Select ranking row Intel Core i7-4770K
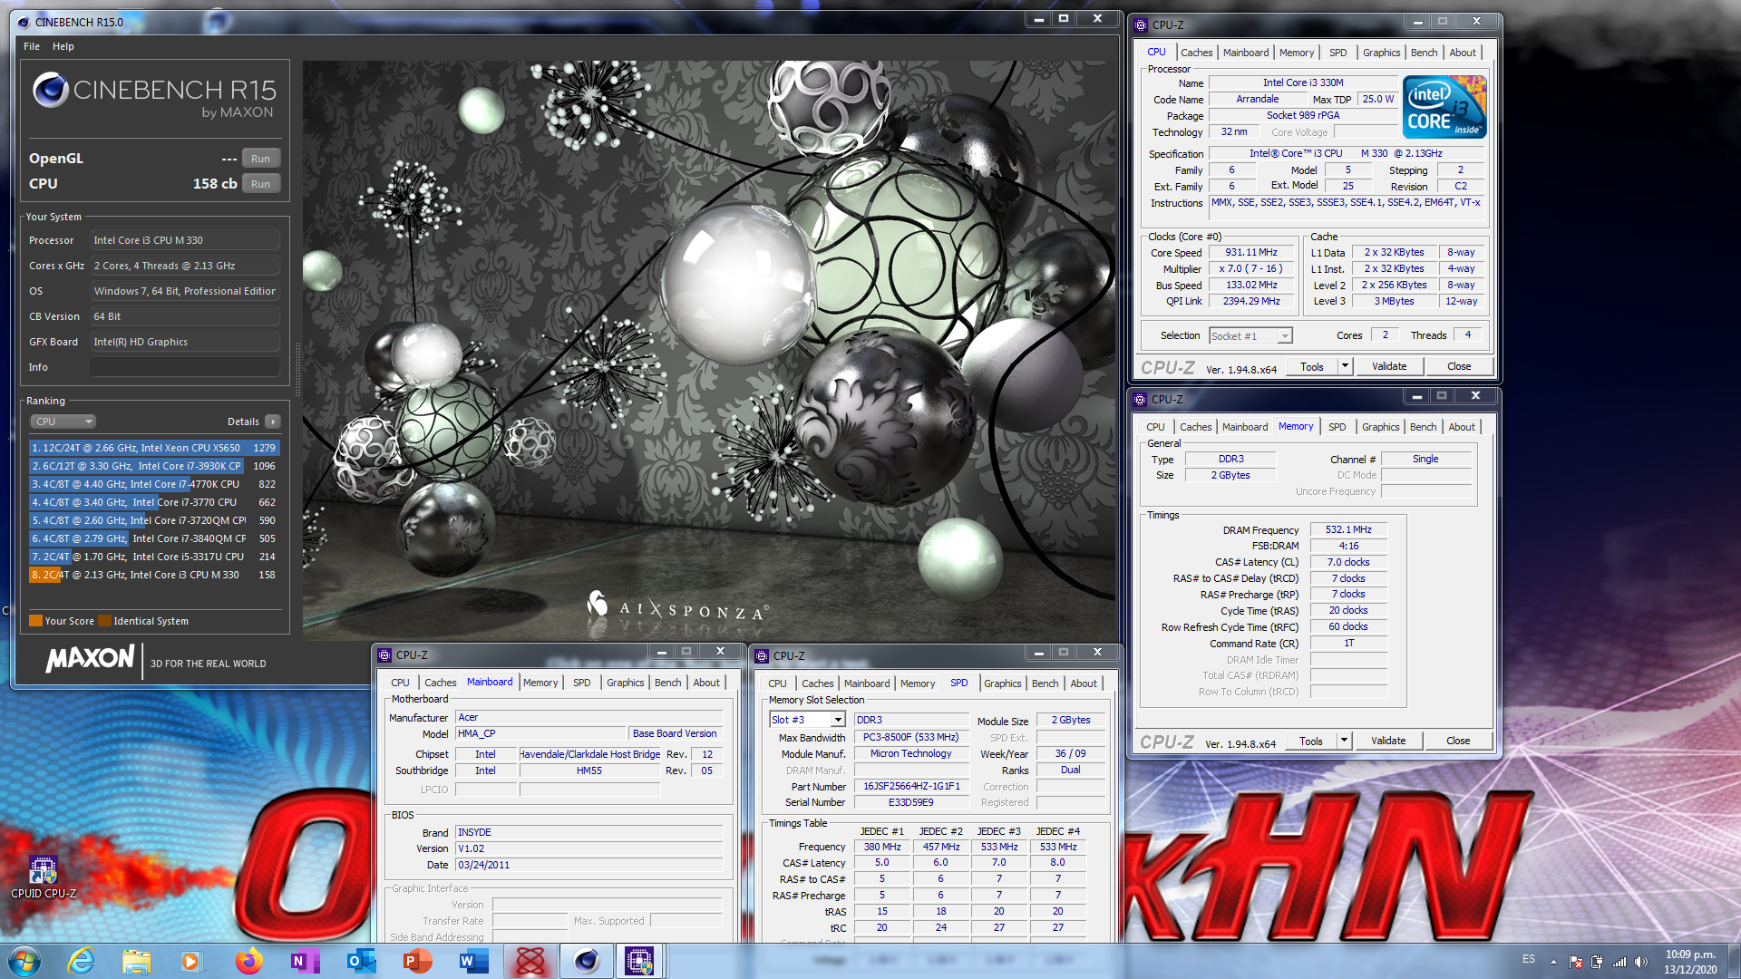Viewport: 1741px width, 979px height. tap(154, 484)
